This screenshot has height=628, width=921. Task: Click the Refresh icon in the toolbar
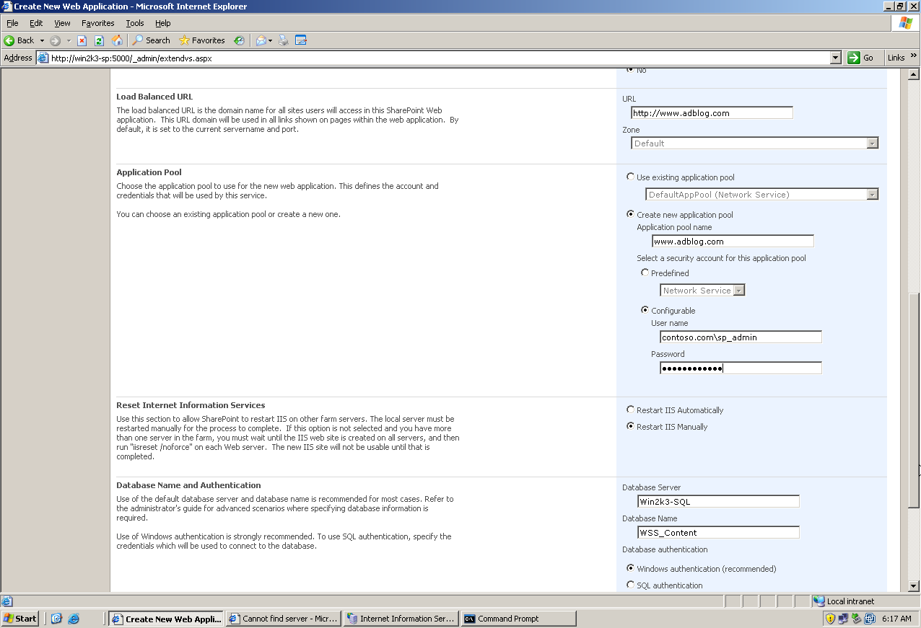(98, 40)
